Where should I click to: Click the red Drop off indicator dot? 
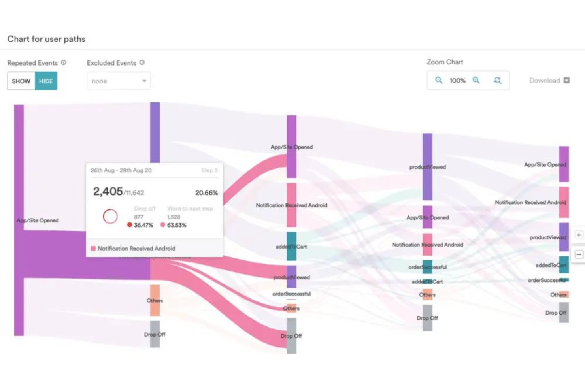click(x=129, y=225)
